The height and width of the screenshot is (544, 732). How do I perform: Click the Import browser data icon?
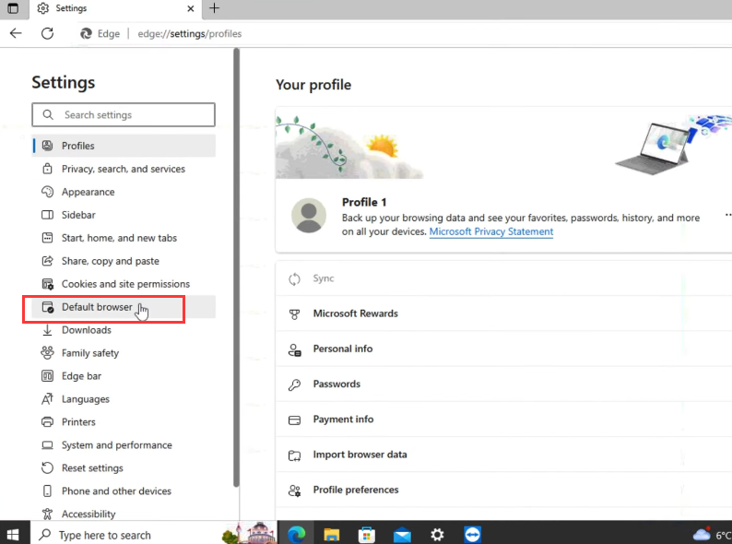point(294,455)
